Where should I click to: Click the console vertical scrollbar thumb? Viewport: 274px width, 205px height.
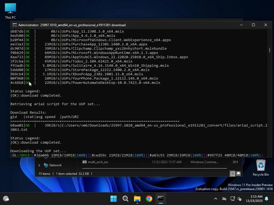click(270, 50)
